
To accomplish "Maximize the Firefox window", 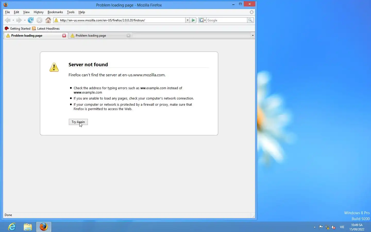I will pos(240,4).
